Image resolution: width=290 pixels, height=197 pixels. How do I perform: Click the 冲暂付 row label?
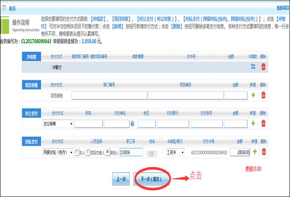[x=56, y=68]
